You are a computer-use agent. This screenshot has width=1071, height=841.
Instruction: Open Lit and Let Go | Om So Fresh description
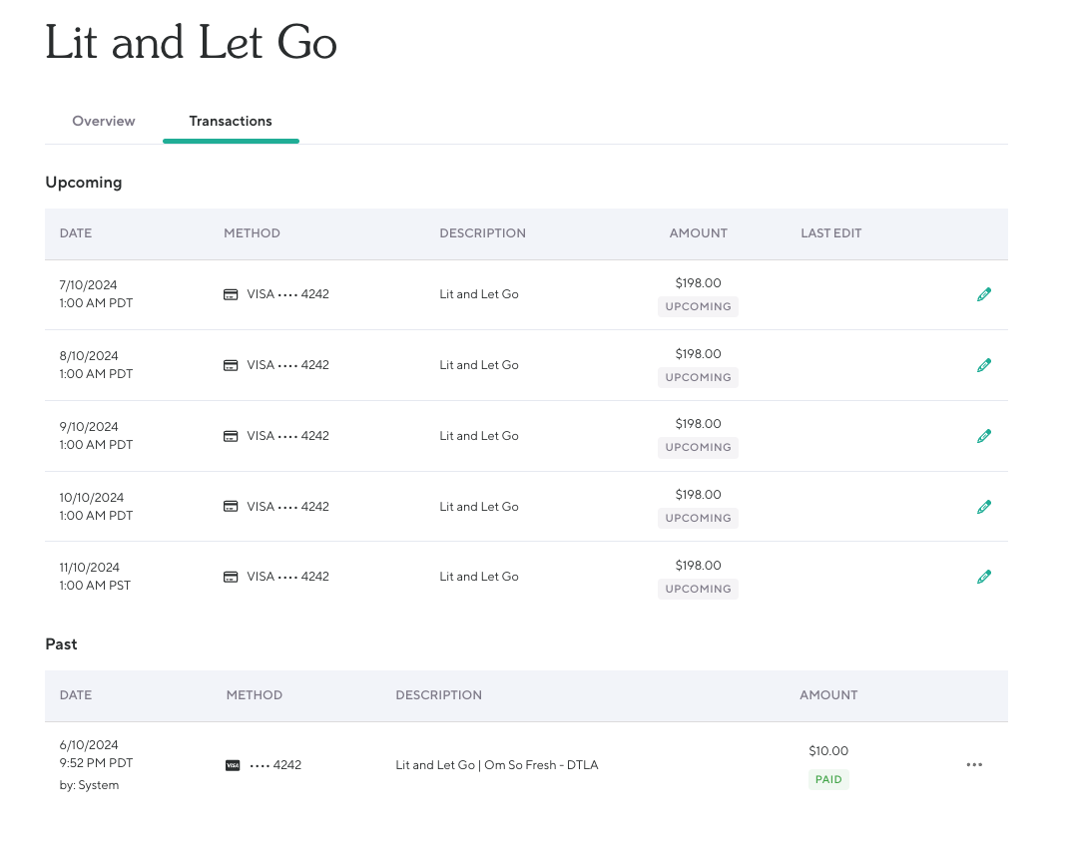[496, 765]
